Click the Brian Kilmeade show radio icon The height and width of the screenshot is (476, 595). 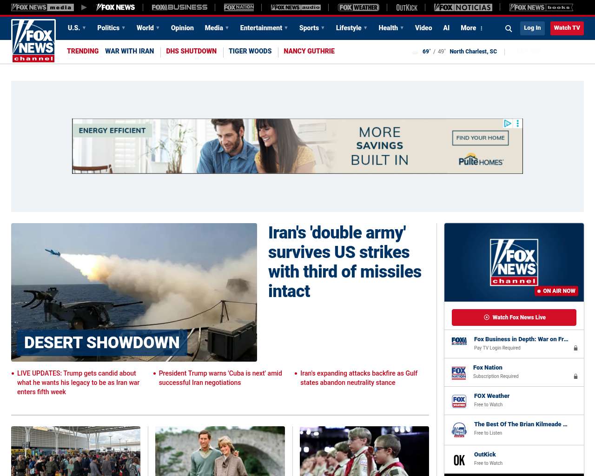click(x=459, y=430)
